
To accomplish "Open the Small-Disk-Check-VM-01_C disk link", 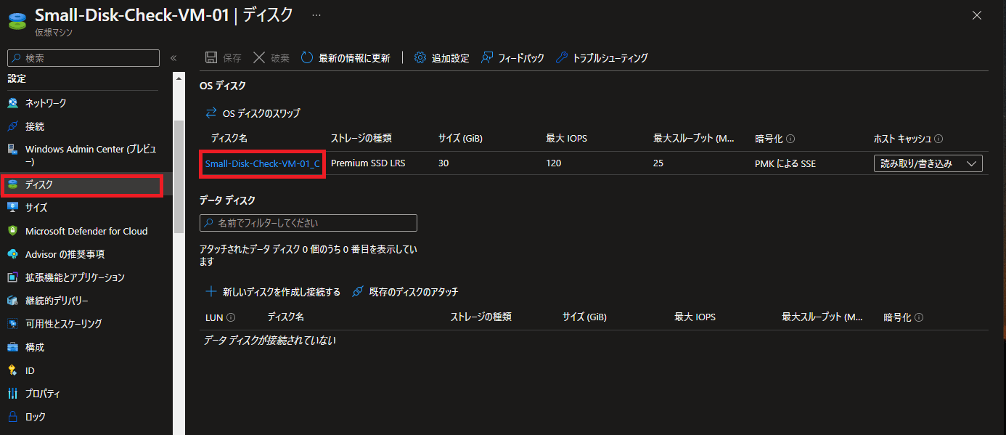I will (263, 163).
